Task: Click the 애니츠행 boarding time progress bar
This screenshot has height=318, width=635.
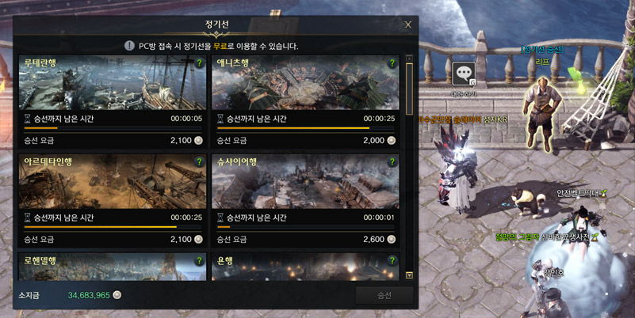Action: click(305, 128)
